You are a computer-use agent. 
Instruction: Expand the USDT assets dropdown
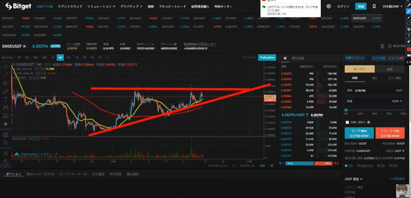point(353,179)
